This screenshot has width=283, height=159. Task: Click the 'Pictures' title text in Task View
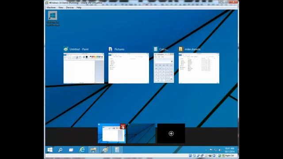point(119,49)
